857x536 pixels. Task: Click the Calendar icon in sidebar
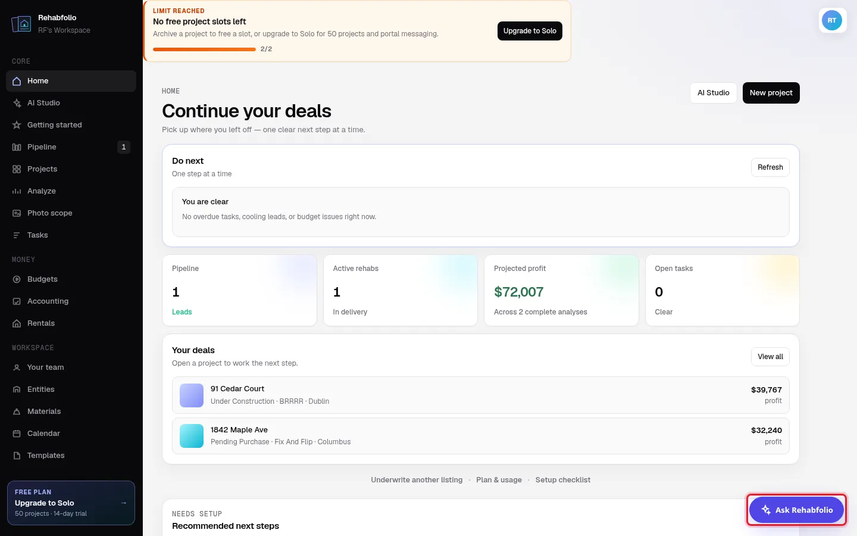click(17, 434)
